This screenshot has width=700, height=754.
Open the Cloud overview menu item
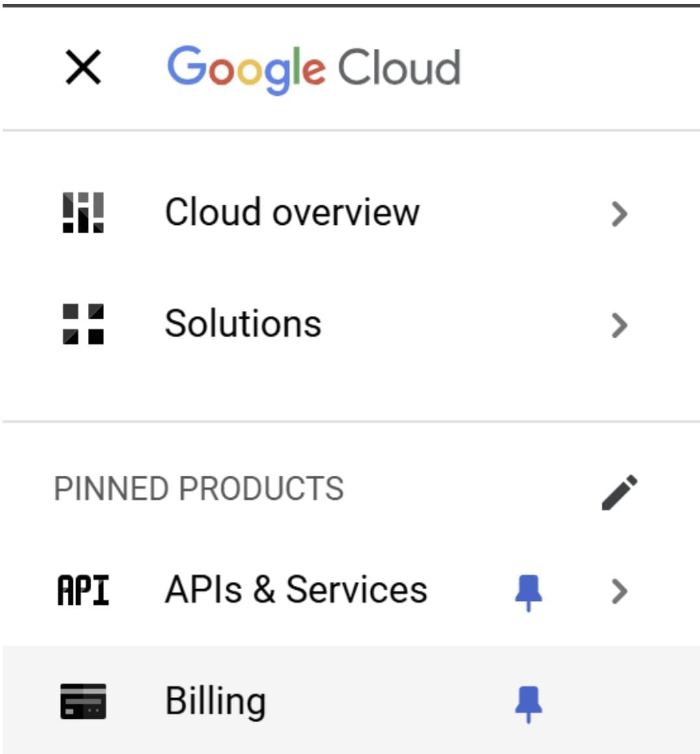coord(292,212)
